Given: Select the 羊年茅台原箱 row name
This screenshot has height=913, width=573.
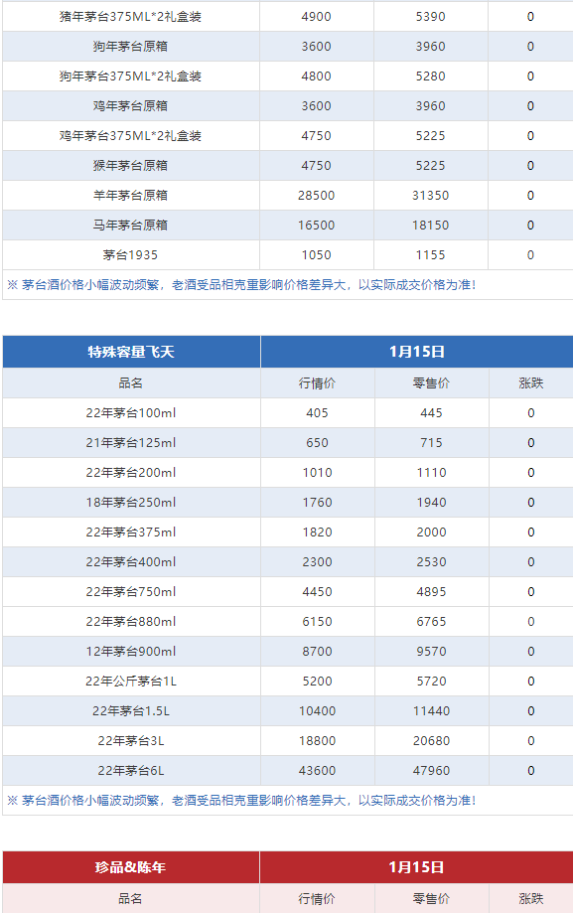Looking at the screenshot, I should coord(130,195).
